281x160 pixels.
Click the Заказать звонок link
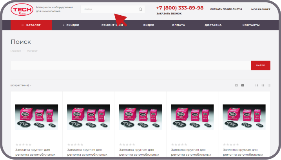click(x=169, y=14)
